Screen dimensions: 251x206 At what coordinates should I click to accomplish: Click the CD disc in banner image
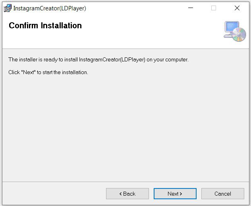[x=239, y=34]
